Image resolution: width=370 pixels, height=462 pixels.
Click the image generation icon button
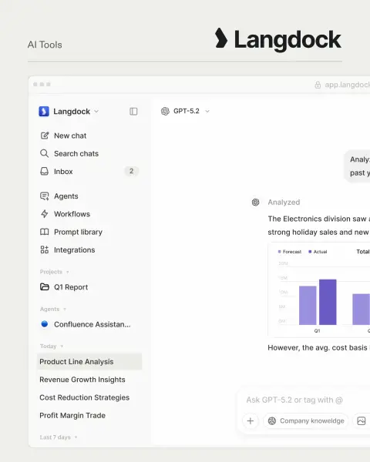(x=362, y=420)
